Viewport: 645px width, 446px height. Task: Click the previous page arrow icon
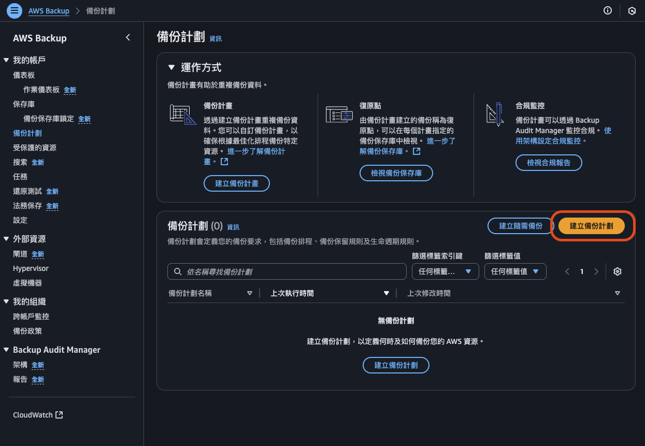tap(567, 271)
